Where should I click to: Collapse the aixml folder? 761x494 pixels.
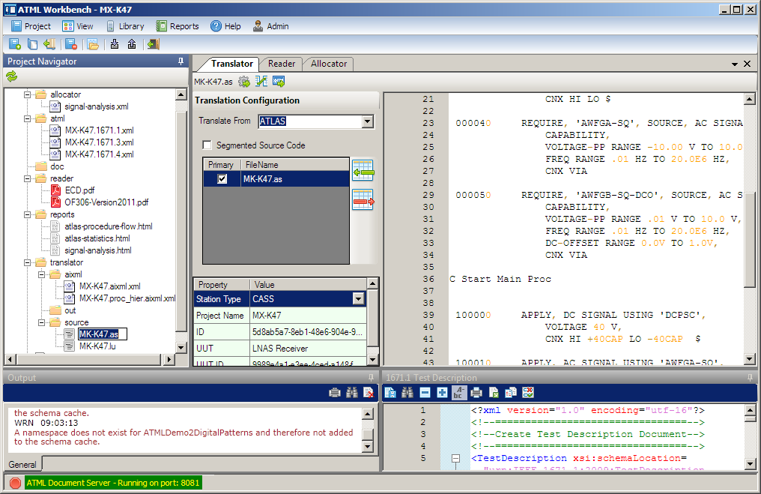pyautogui.click(x=42, y=274)
